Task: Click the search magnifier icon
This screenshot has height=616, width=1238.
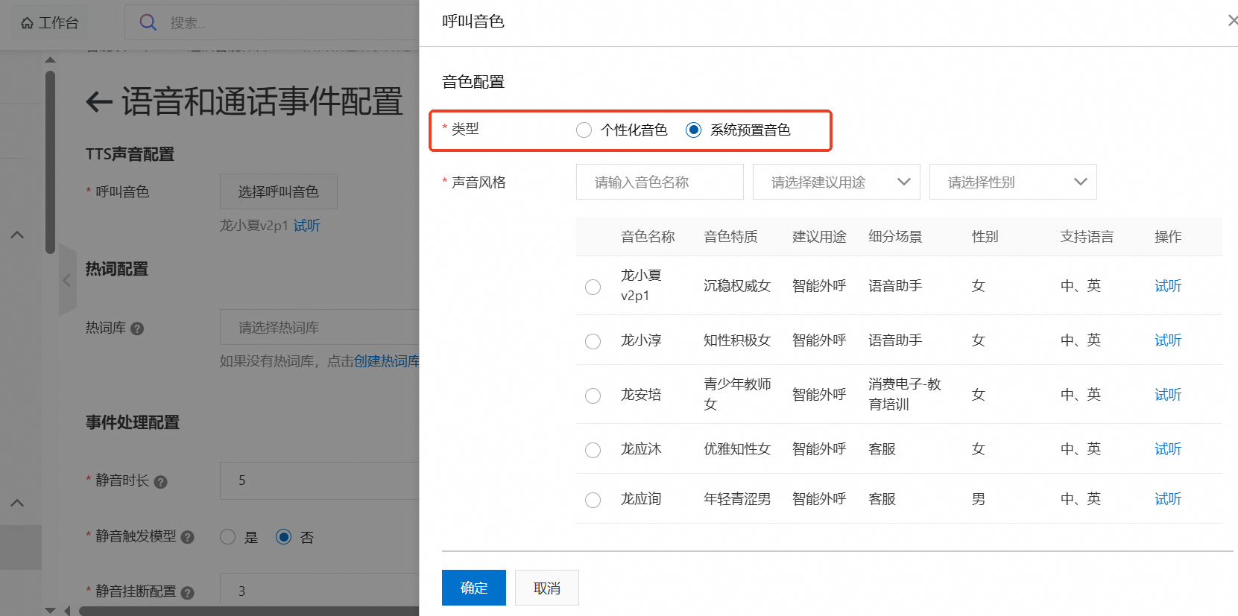Action: pos(148,22)
